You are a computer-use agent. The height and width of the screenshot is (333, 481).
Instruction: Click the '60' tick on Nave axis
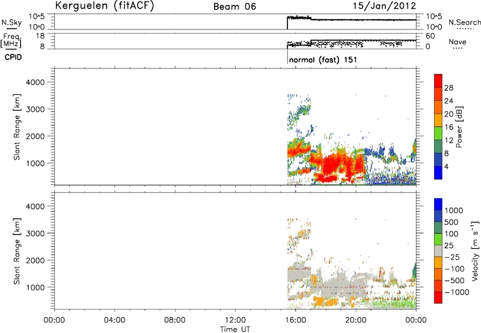pos(430,36)
